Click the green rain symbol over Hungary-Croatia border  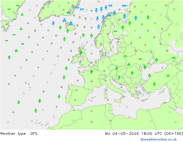tap(119, 77)
